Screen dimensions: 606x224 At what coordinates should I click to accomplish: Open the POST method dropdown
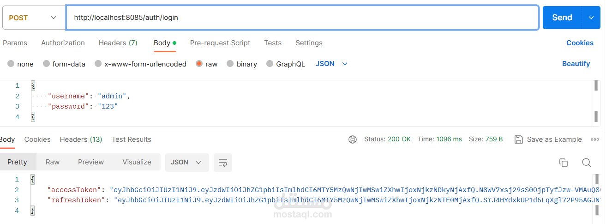34,18
